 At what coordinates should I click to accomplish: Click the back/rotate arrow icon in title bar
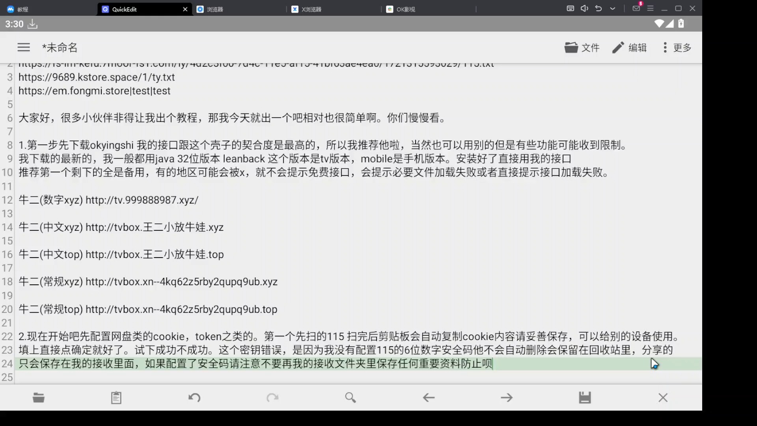pyautogui.click(x=599, y=8)
